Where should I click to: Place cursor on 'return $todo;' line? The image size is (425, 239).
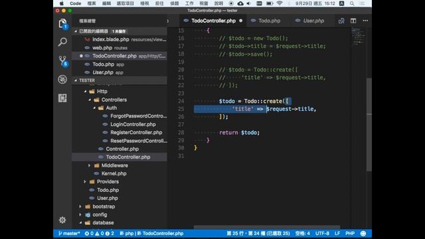(239, 133)
